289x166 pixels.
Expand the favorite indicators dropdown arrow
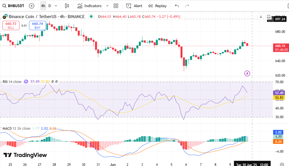coord(107,6)
